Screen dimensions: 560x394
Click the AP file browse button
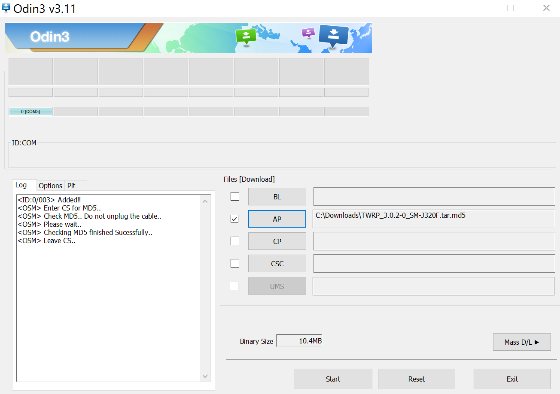pyautogui.click(x=277, y=219)
